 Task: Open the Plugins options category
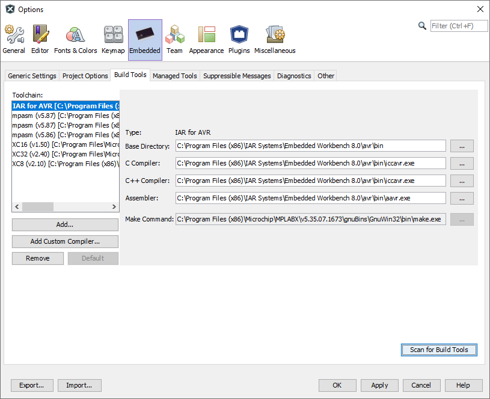[239, 40]
